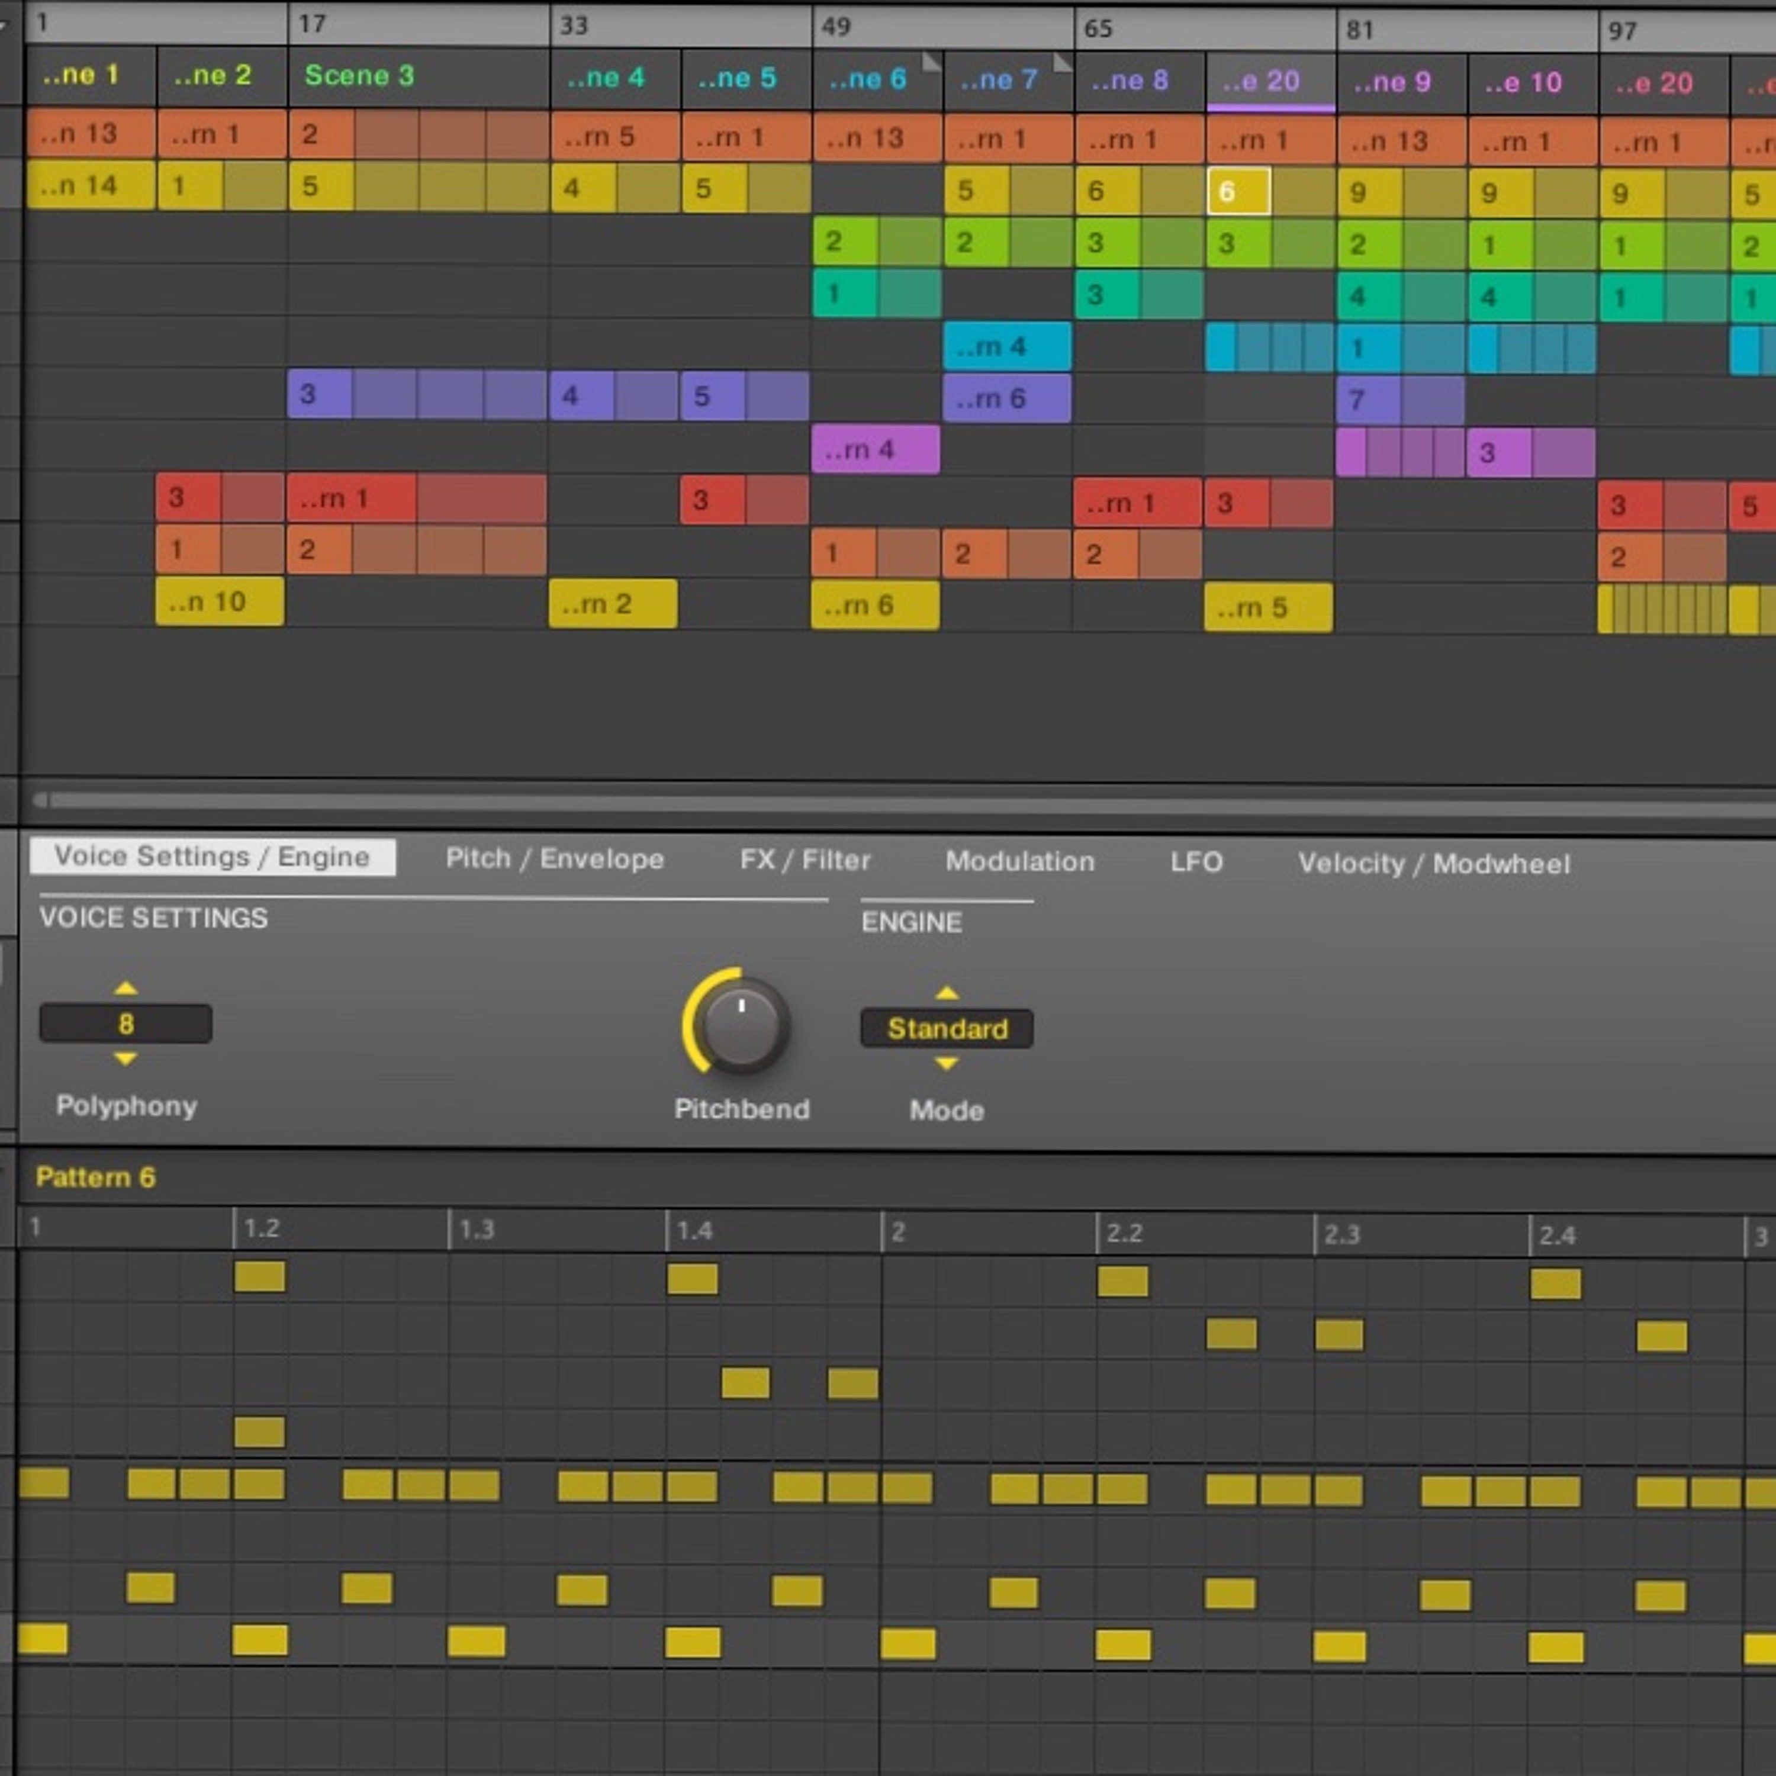This screenshot has width=1776, height=1776.
Task: Click the Pattern 6 name label
Action: pyautogui.click(x=95, y=1177)
